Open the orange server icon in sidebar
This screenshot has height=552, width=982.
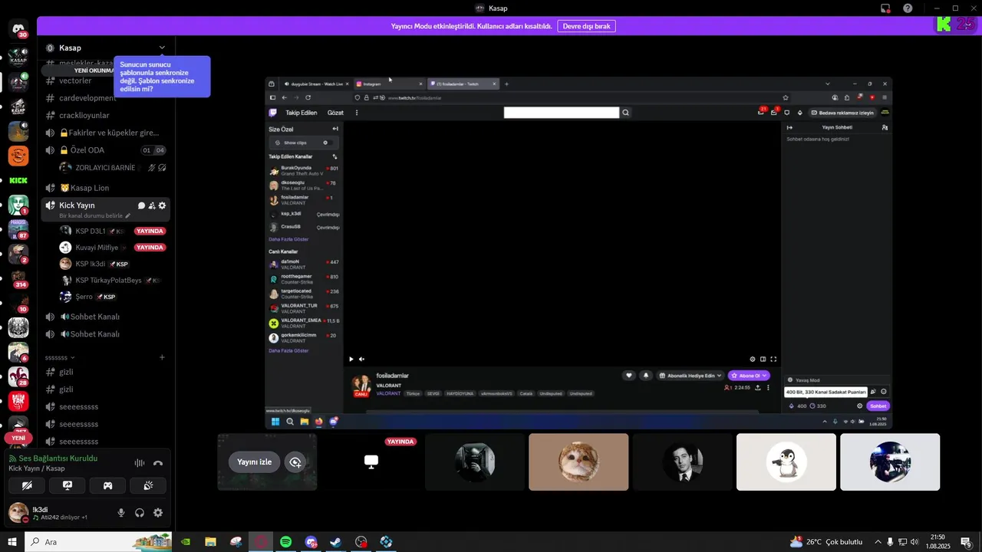coord(18,156)
